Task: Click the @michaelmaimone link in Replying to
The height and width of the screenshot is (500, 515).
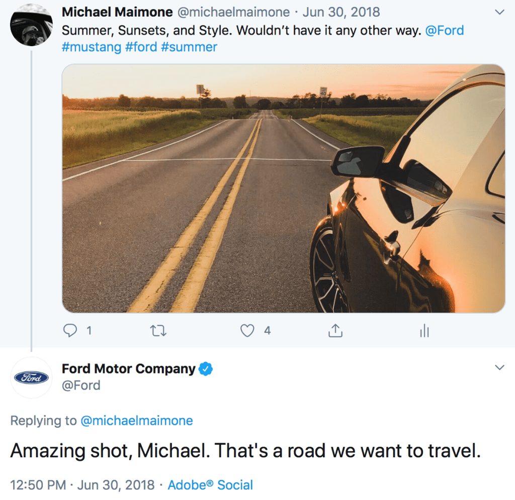Action: pos(136,421)
